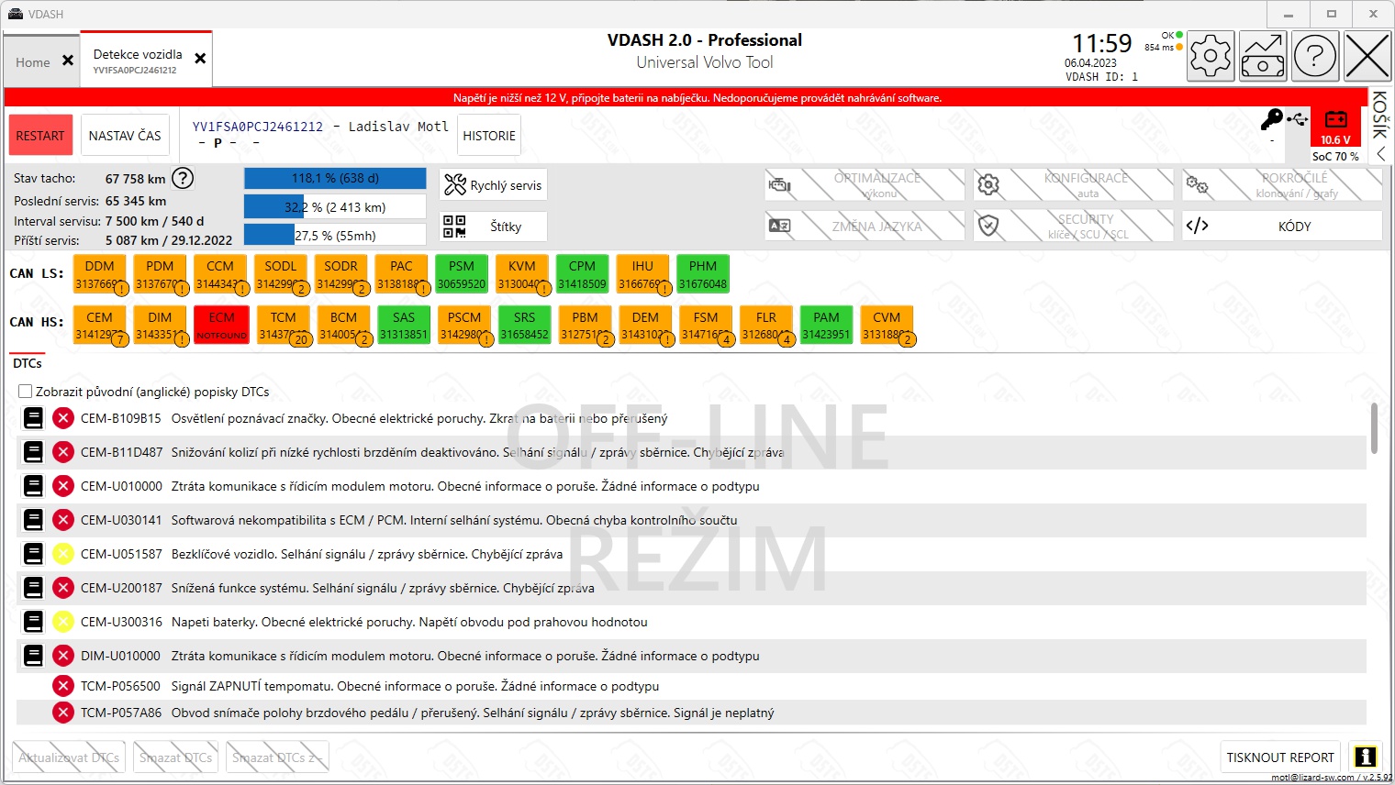Open the book icon for CEM-B11D487
1395x785 pixels.
tap(33, 452)
